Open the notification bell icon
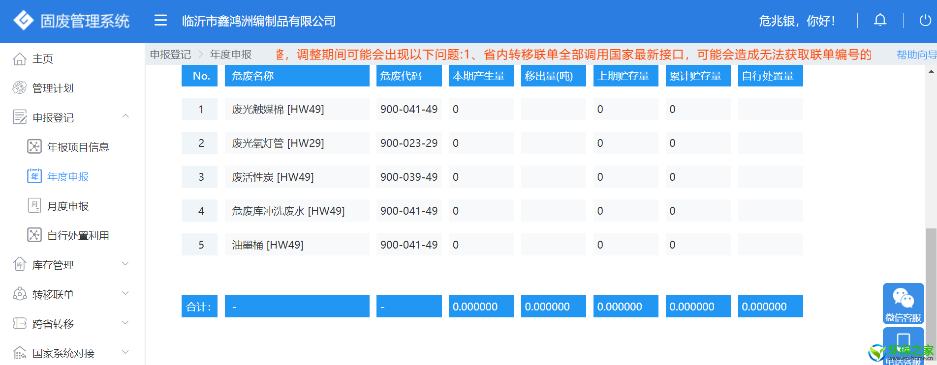 (x=880, y=21)
